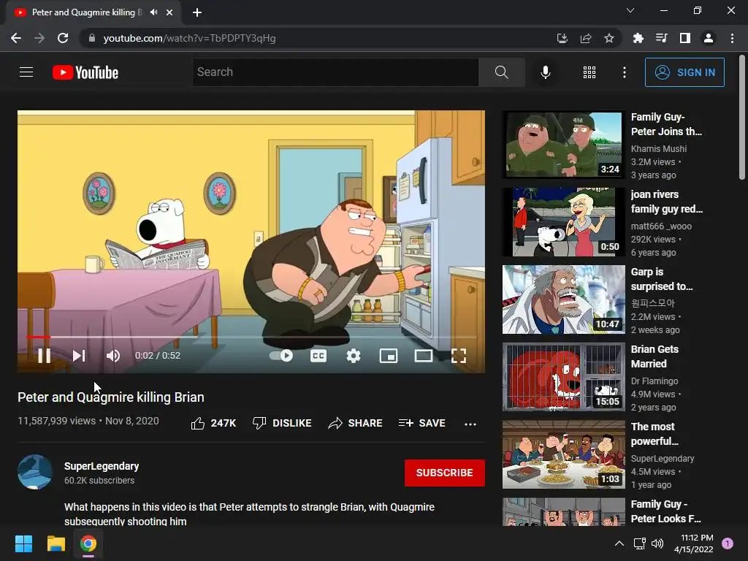Click the SIGN IN button
This screenshot has height=561, width=748.
click(x=684, y=72)
